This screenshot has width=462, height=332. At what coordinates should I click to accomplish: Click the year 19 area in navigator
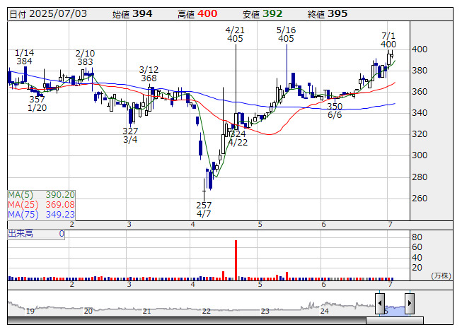30,310
